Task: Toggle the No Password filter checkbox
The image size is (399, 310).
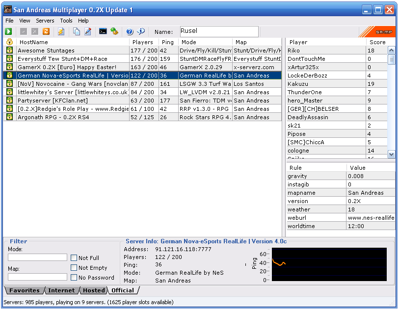Action: tap(74, 278)
